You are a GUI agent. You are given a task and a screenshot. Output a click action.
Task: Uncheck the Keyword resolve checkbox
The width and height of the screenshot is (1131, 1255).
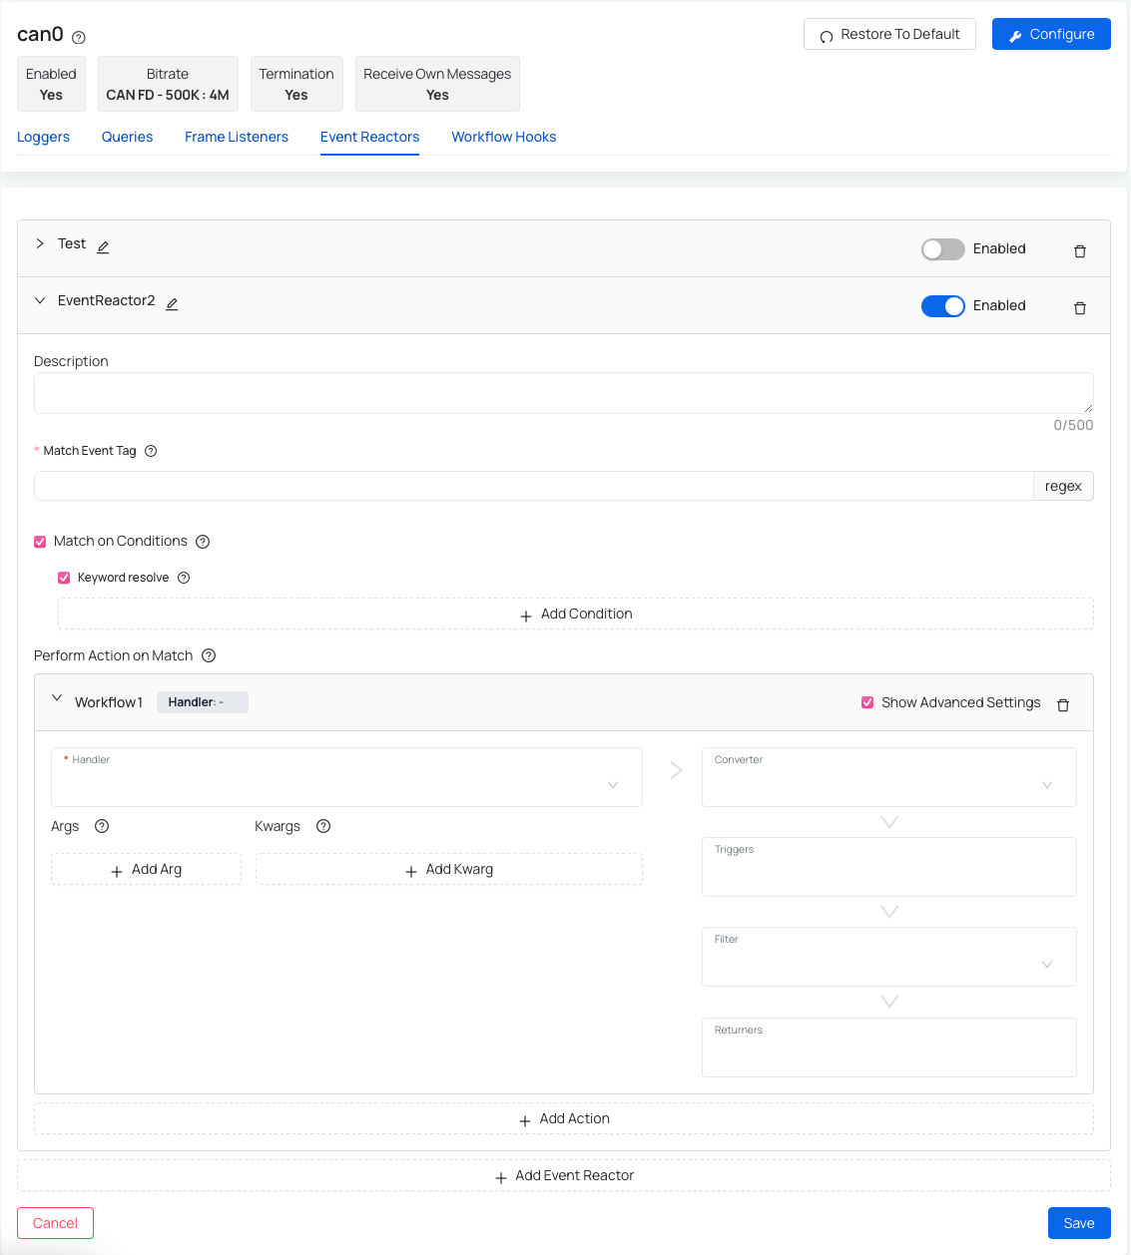point(64,578)
